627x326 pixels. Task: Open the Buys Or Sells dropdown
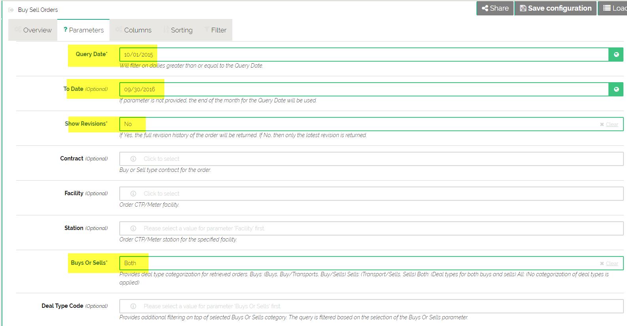pyautogui.click(x=356, y=263)
